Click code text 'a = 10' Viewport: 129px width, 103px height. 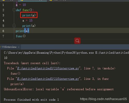(x=21, y=5)
